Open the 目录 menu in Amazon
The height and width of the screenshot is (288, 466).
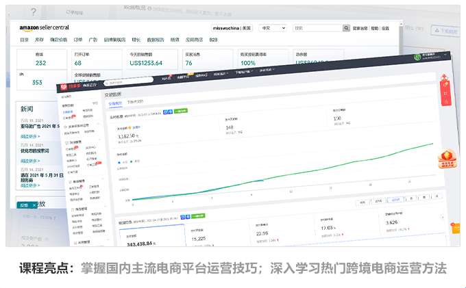(x=24, y=40)
